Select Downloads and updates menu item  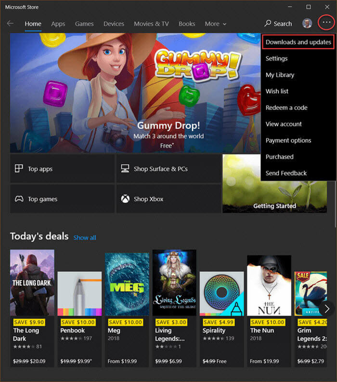pyautogui.click(x=298, y=42)
